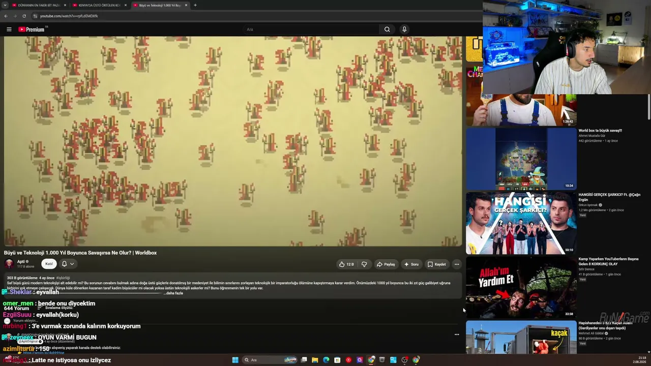The height and width of the screenshot is (366, 651).
Task: Open the YouTube guide hamburger menu
Action: coord(9,29)
